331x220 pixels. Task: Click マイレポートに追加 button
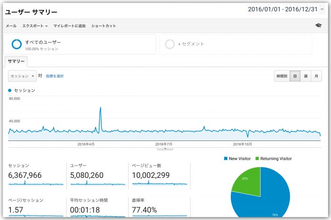click(70, 26)
